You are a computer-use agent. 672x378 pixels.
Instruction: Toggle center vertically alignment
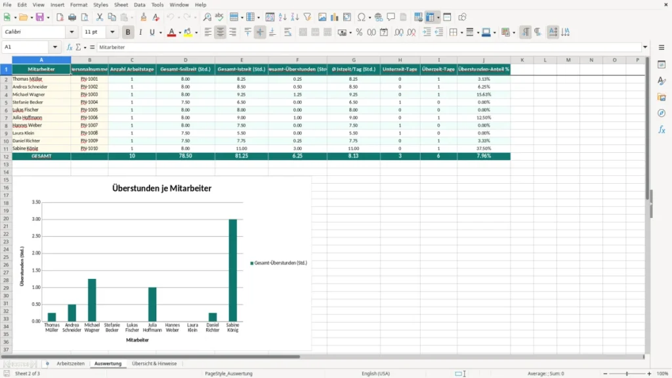coord(260,32)
